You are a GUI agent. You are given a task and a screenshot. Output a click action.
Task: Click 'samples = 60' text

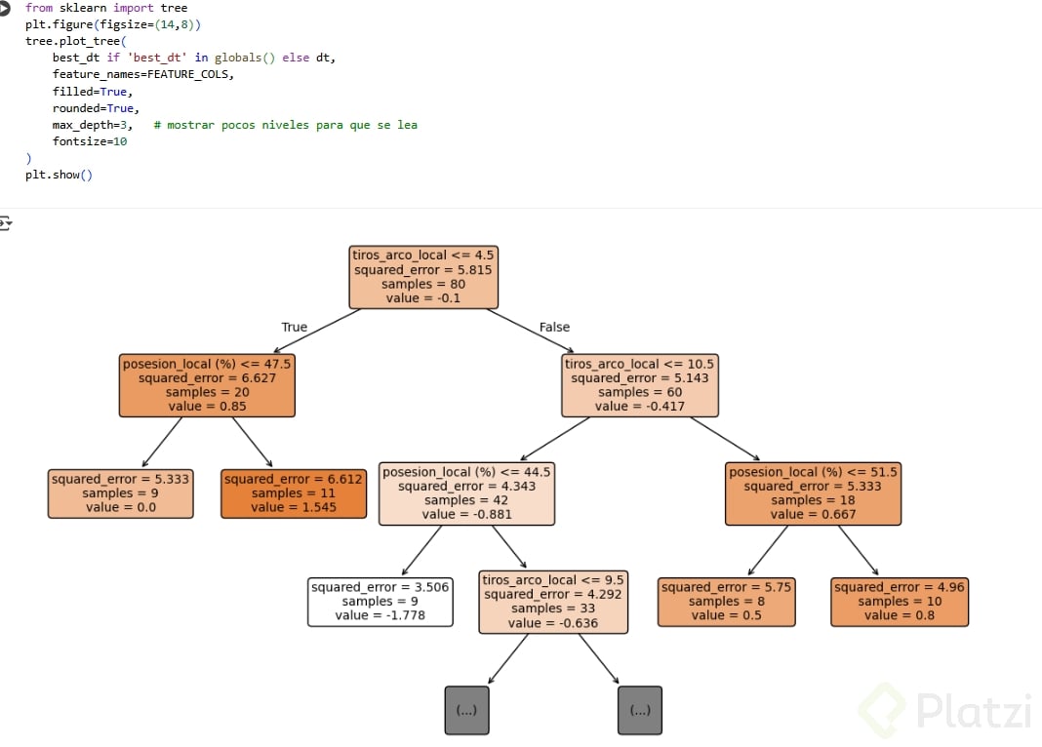click(639, 392)
